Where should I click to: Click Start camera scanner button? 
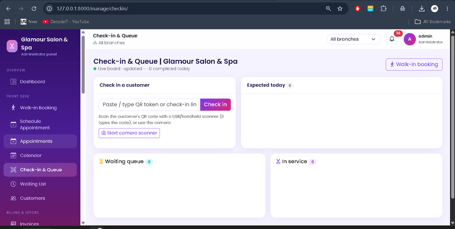(129, 133)
